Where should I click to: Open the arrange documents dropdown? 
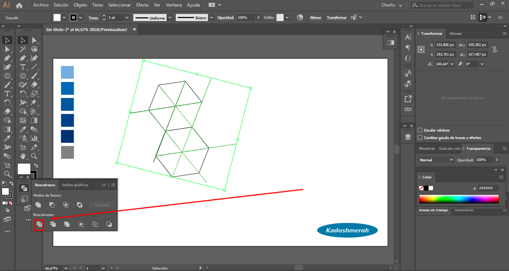click(x=215, y=5)
